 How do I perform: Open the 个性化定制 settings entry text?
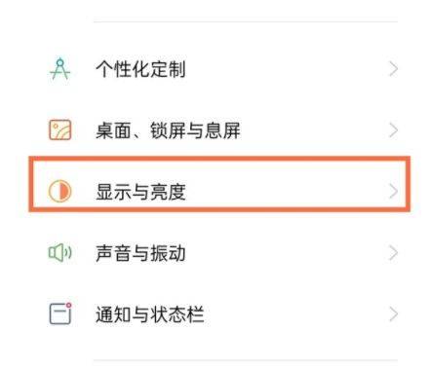[x=140, y=69]
